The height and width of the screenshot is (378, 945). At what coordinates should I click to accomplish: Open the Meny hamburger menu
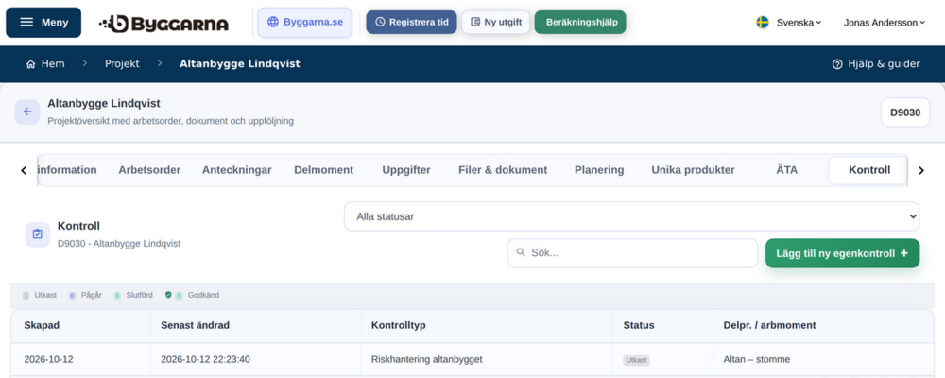tap(43, 23)
